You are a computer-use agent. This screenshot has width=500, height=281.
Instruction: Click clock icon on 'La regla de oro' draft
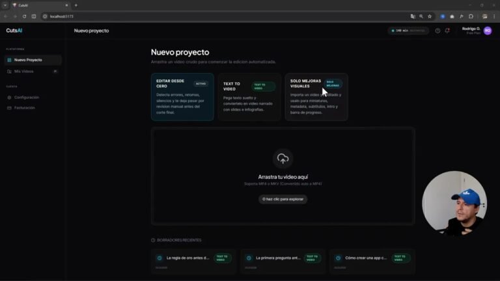(160, 258)
